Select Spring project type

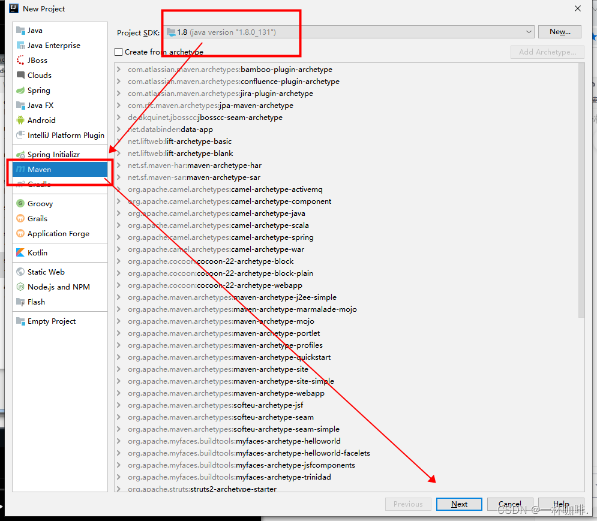(60, 90)
